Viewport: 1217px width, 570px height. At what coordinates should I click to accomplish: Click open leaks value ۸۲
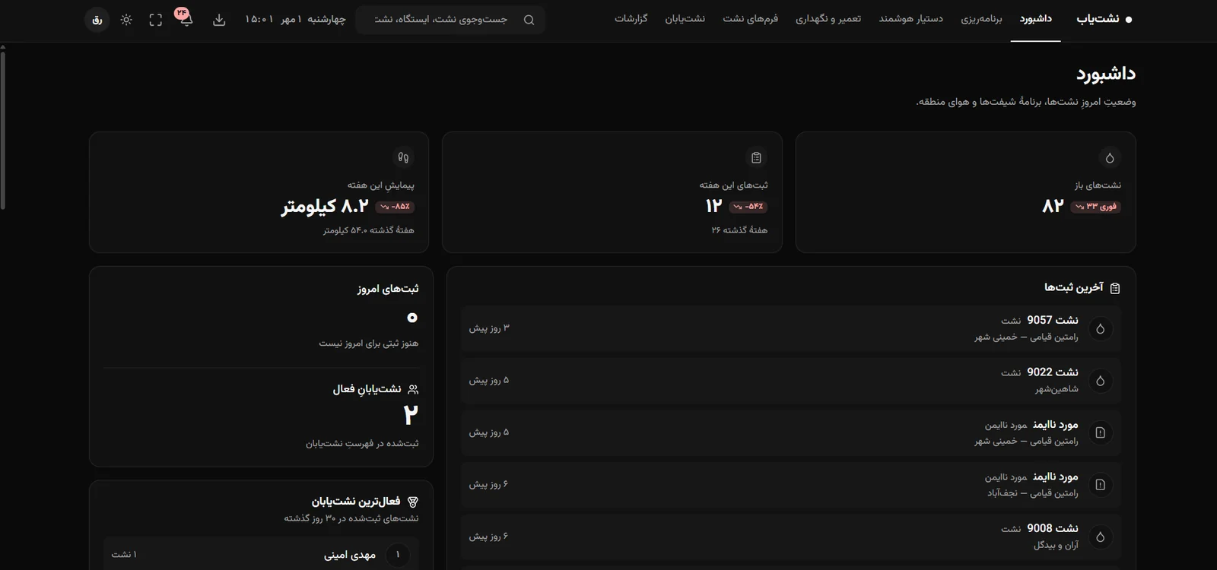[1053, 206]
